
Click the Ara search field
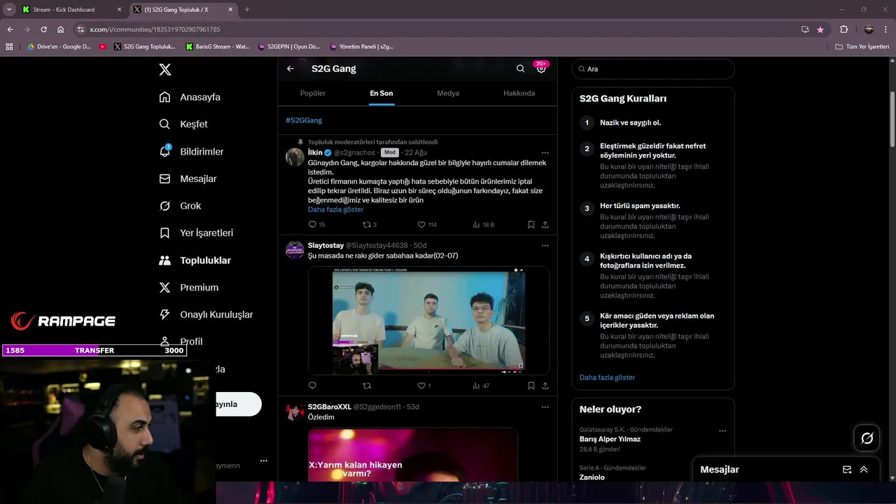[x=653, y=69]
